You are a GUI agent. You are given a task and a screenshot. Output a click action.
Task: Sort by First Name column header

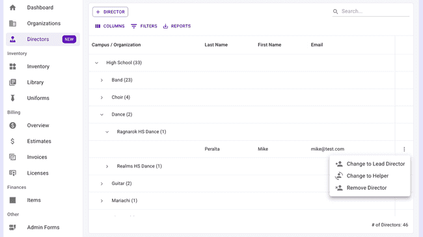269,45
